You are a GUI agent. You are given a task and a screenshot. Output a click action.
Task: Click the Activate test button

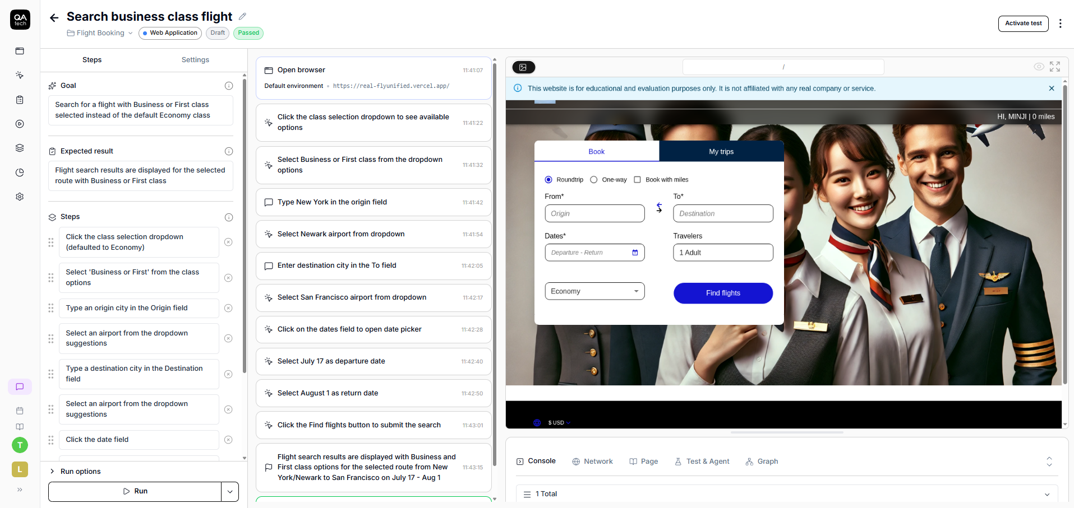click(1023, 24)
